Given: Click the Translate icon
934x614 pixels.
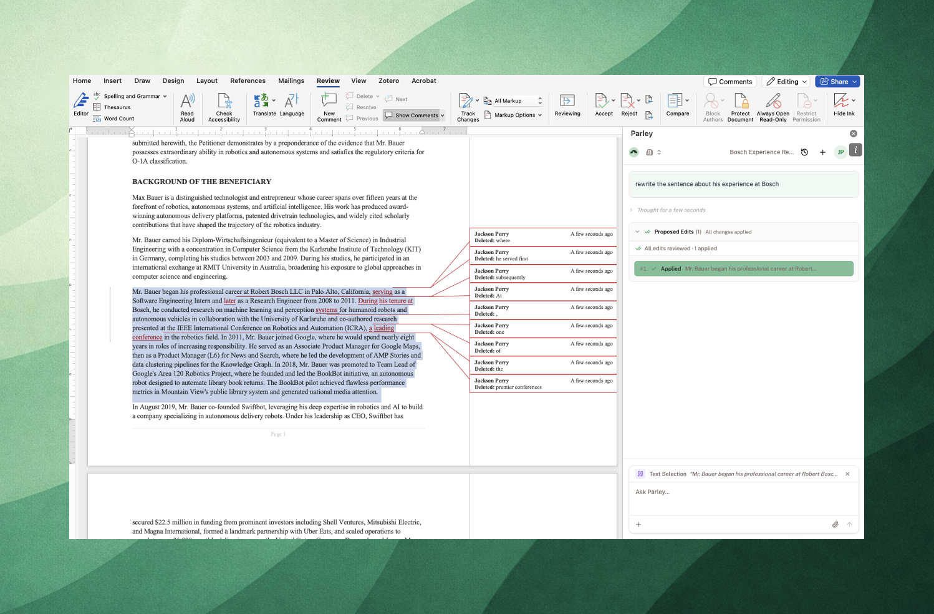Looking at the screenshot, I should [261, 100].
